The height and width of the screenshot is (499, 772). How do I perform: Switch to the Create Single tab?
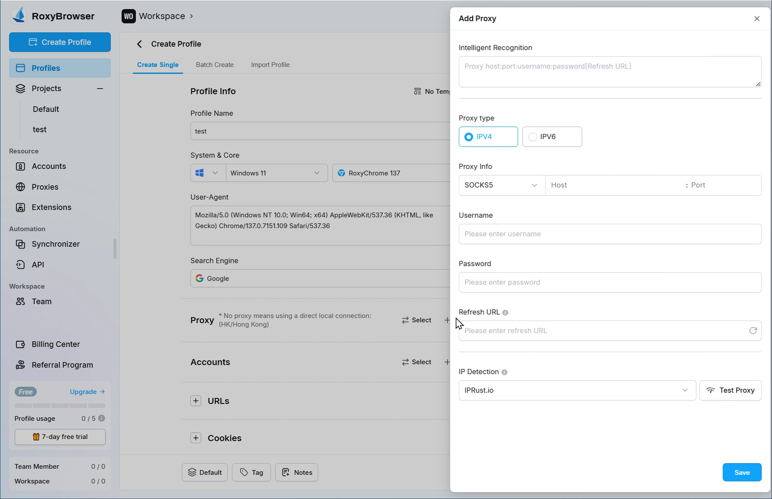tap(158, 65)
